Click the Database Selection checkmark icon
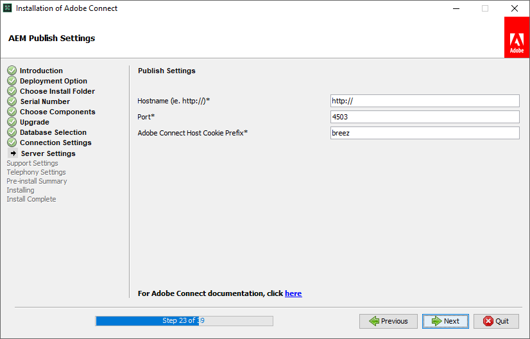This screenshot has width=530, height=339. pyautogui.click(x=12, y=132)
